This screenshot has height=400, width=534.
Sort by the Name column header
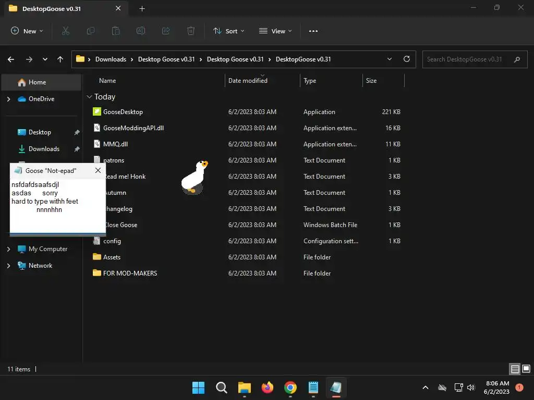107,81
